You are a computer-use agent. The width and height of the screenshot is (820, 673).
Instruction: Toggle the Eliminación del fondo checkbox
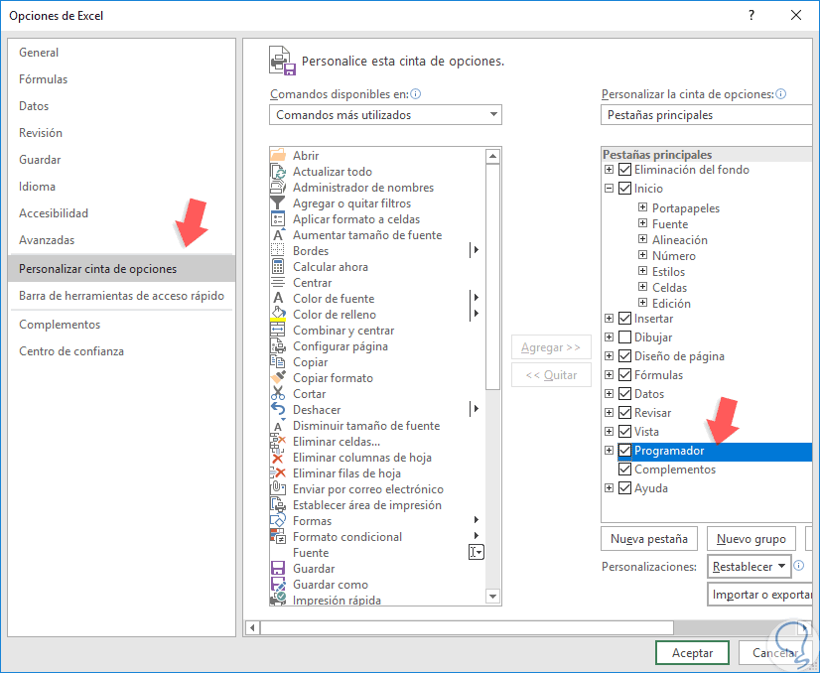(x=624, y=170)
